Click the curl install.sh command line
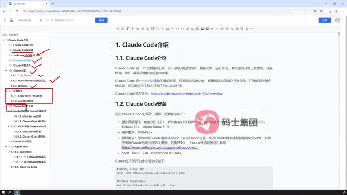 click(x=151, y=173)
